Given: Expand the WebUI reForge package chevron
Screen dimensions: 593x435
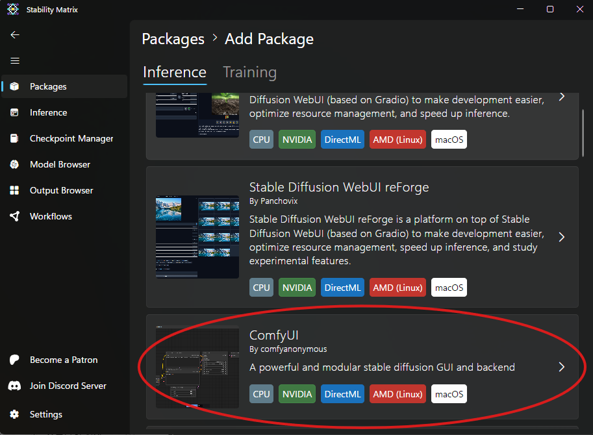Looking at the screenshot, I should 562,237.
